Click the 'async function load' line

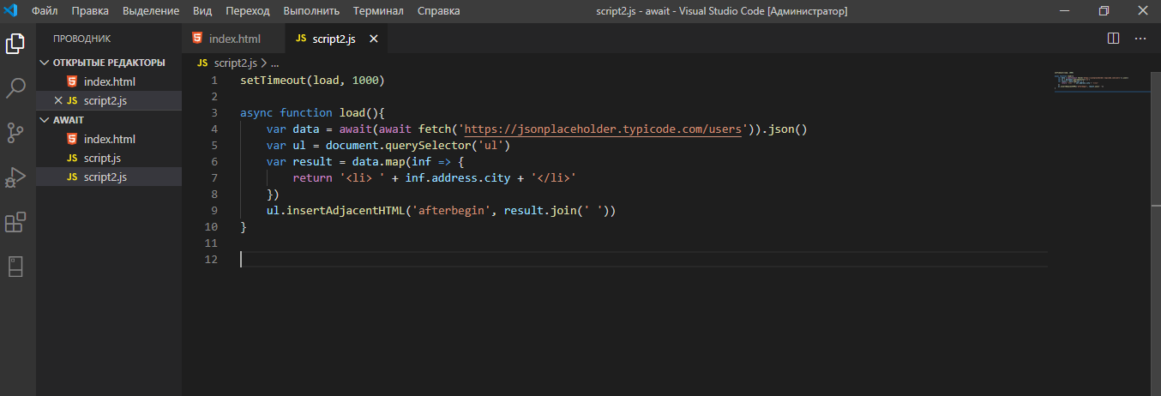[312, 113]
